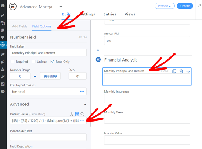Image resolution: width=202 pixels, height=149 pixels.
Task: Click the Field Label input box
Action: click(48, 53)
